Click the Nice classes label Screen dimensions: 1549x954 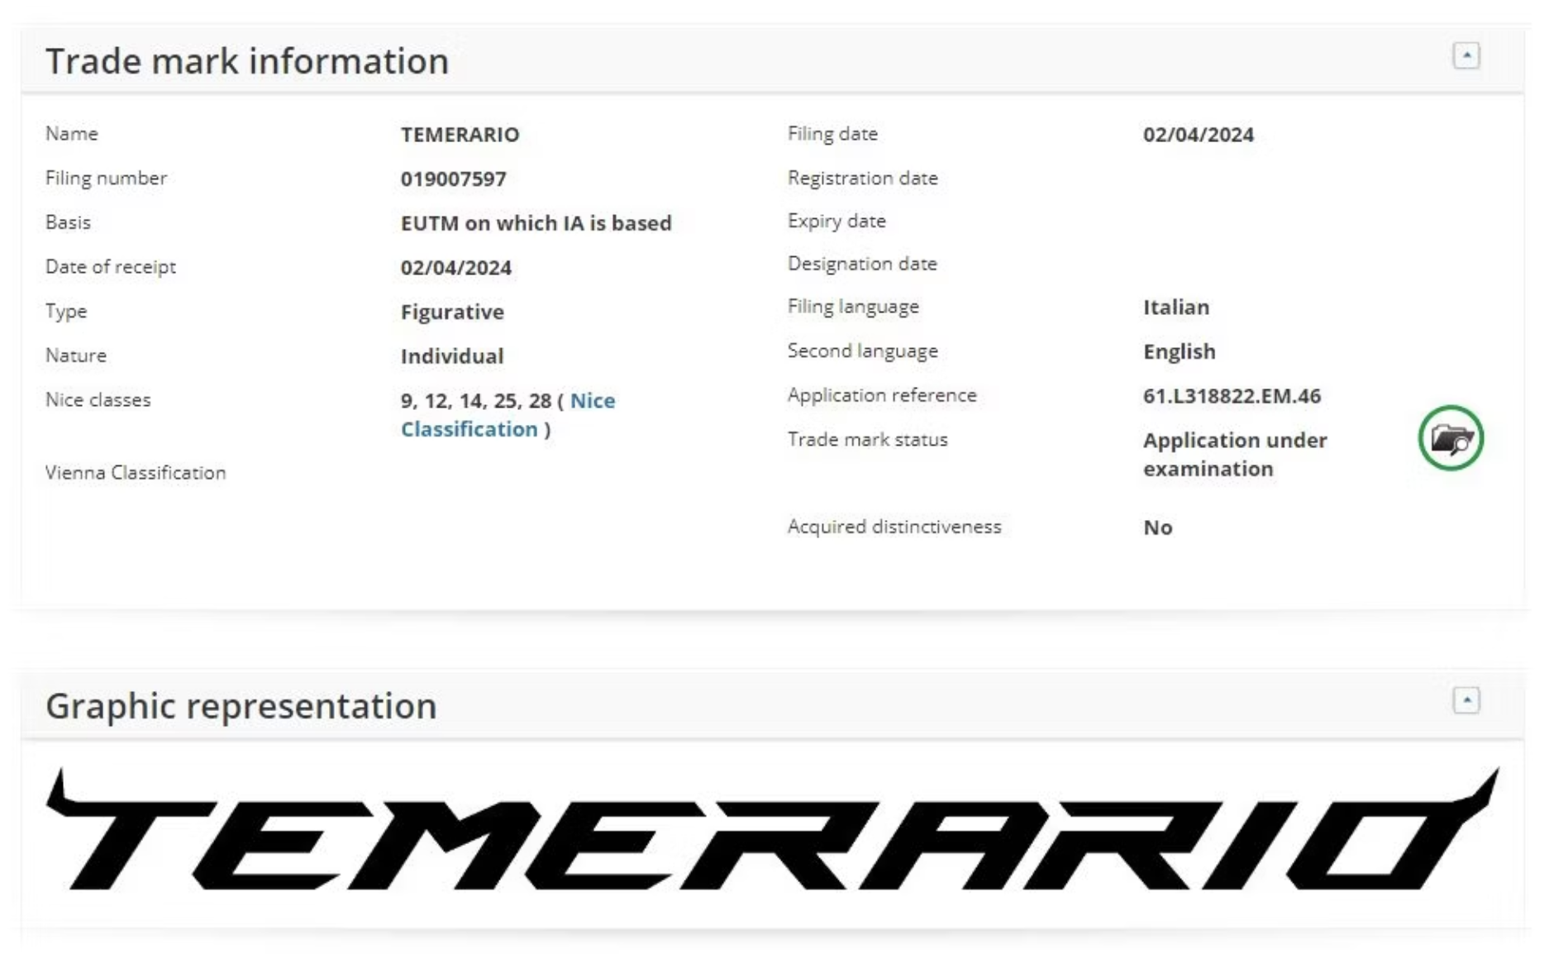[x=98, y=400]
